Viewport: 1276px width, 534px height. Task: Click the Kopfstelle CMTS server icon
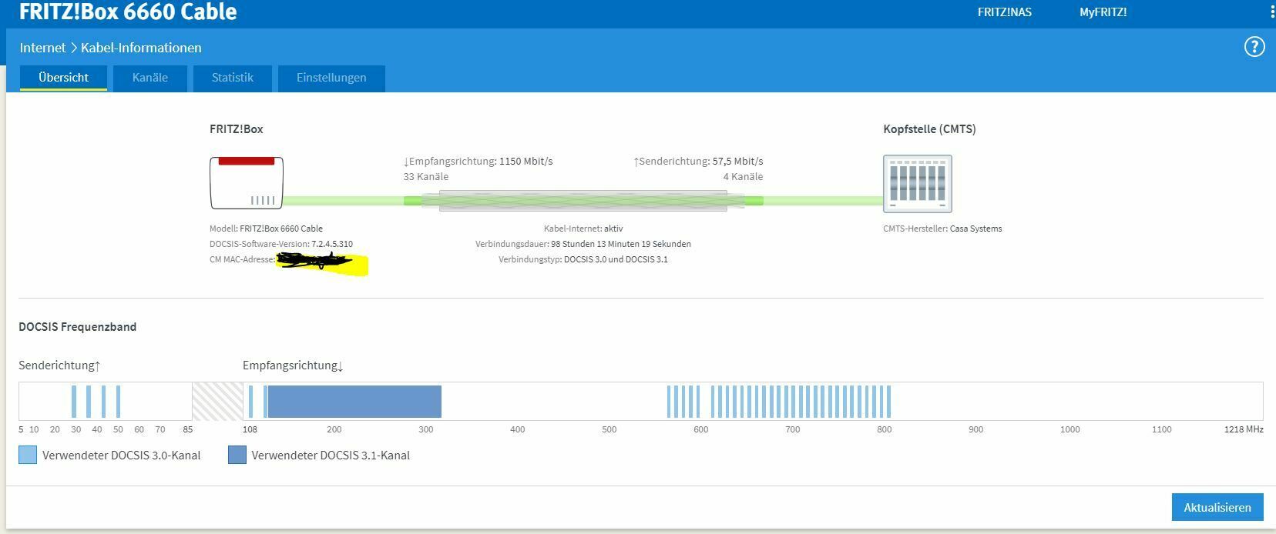pos(918,184)
